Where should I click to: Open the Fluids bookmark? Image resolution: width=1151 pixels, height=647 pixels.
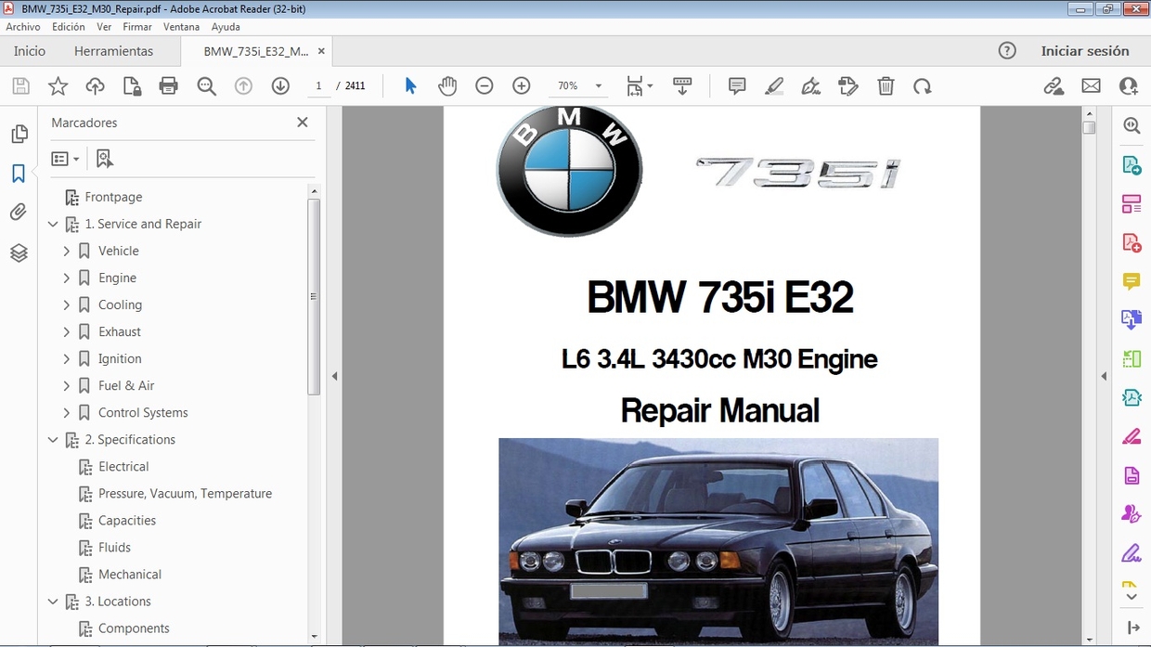point(114,548)
